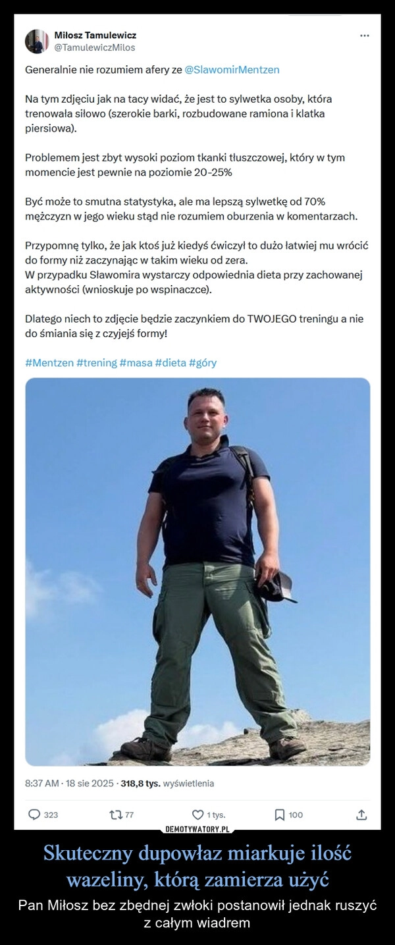Open the #Mentzen hashtag
The image size is (395, 945).
tap(49, 363)
